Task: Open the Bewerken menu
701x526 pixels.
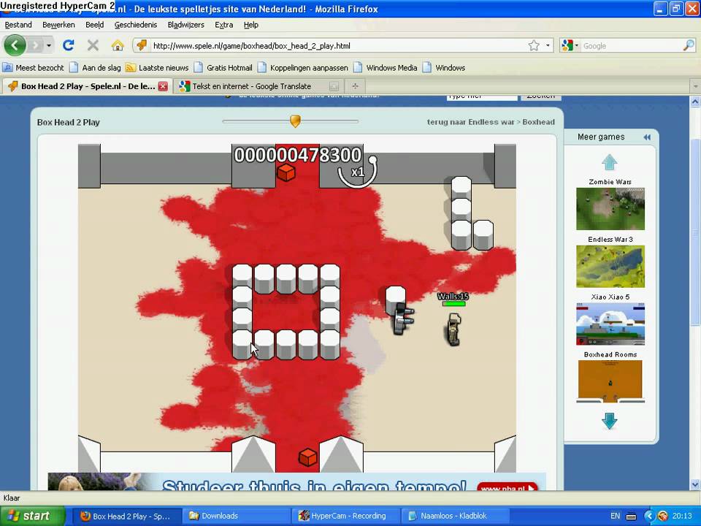Action: (58, 25)
